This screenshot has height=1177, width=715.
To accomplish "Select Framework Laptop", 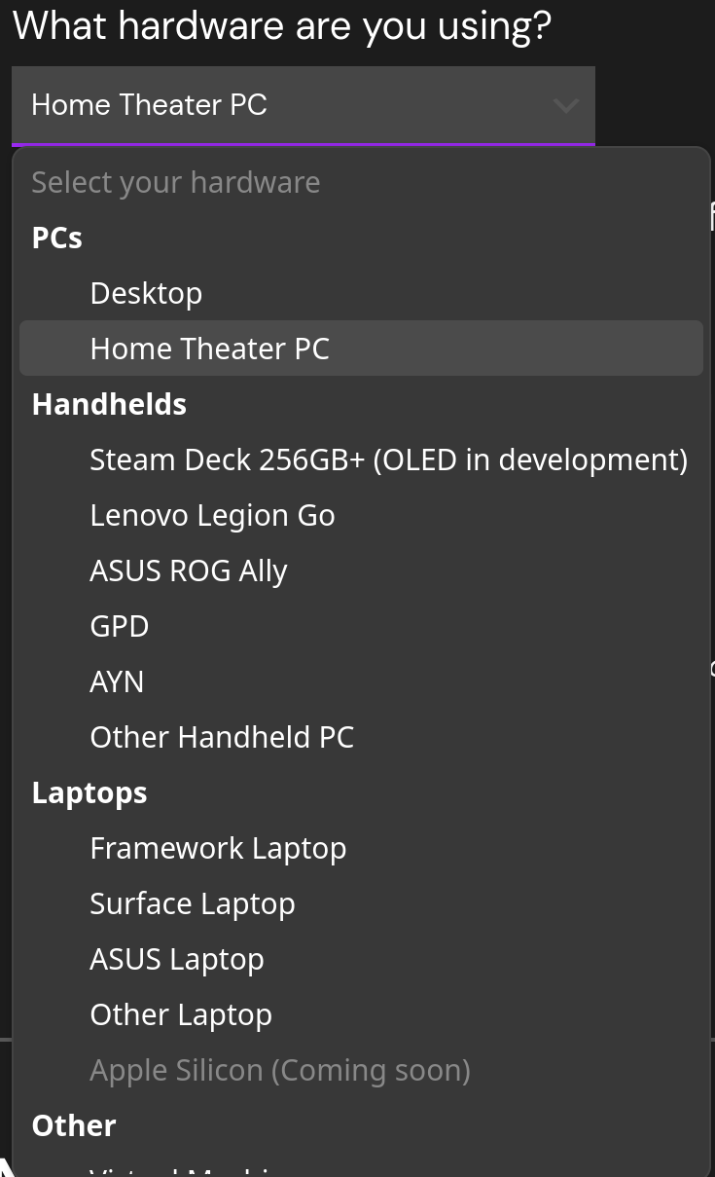I will pyautogui.click(x=218, y=848).
